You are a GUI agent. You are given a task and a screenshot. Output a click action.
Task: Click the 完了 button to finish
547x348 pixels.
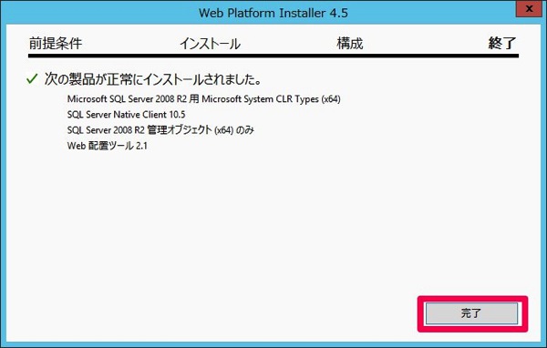pos(471,313)
